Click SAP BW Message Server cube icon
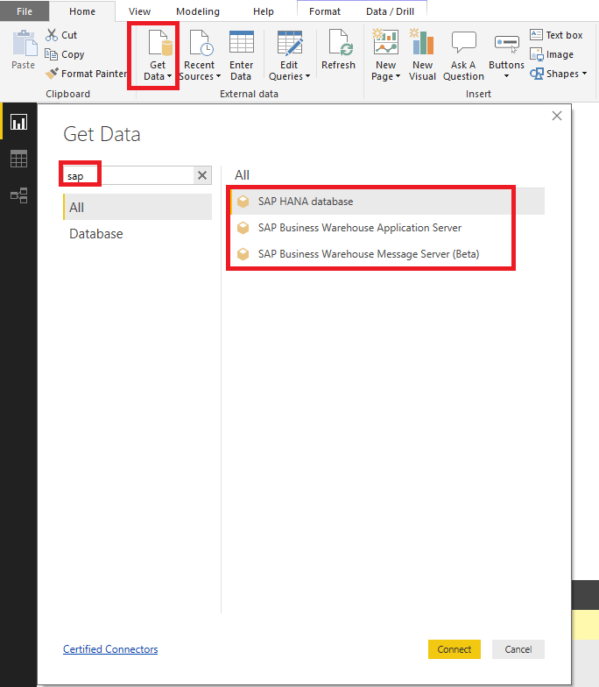 click(243, 254)
